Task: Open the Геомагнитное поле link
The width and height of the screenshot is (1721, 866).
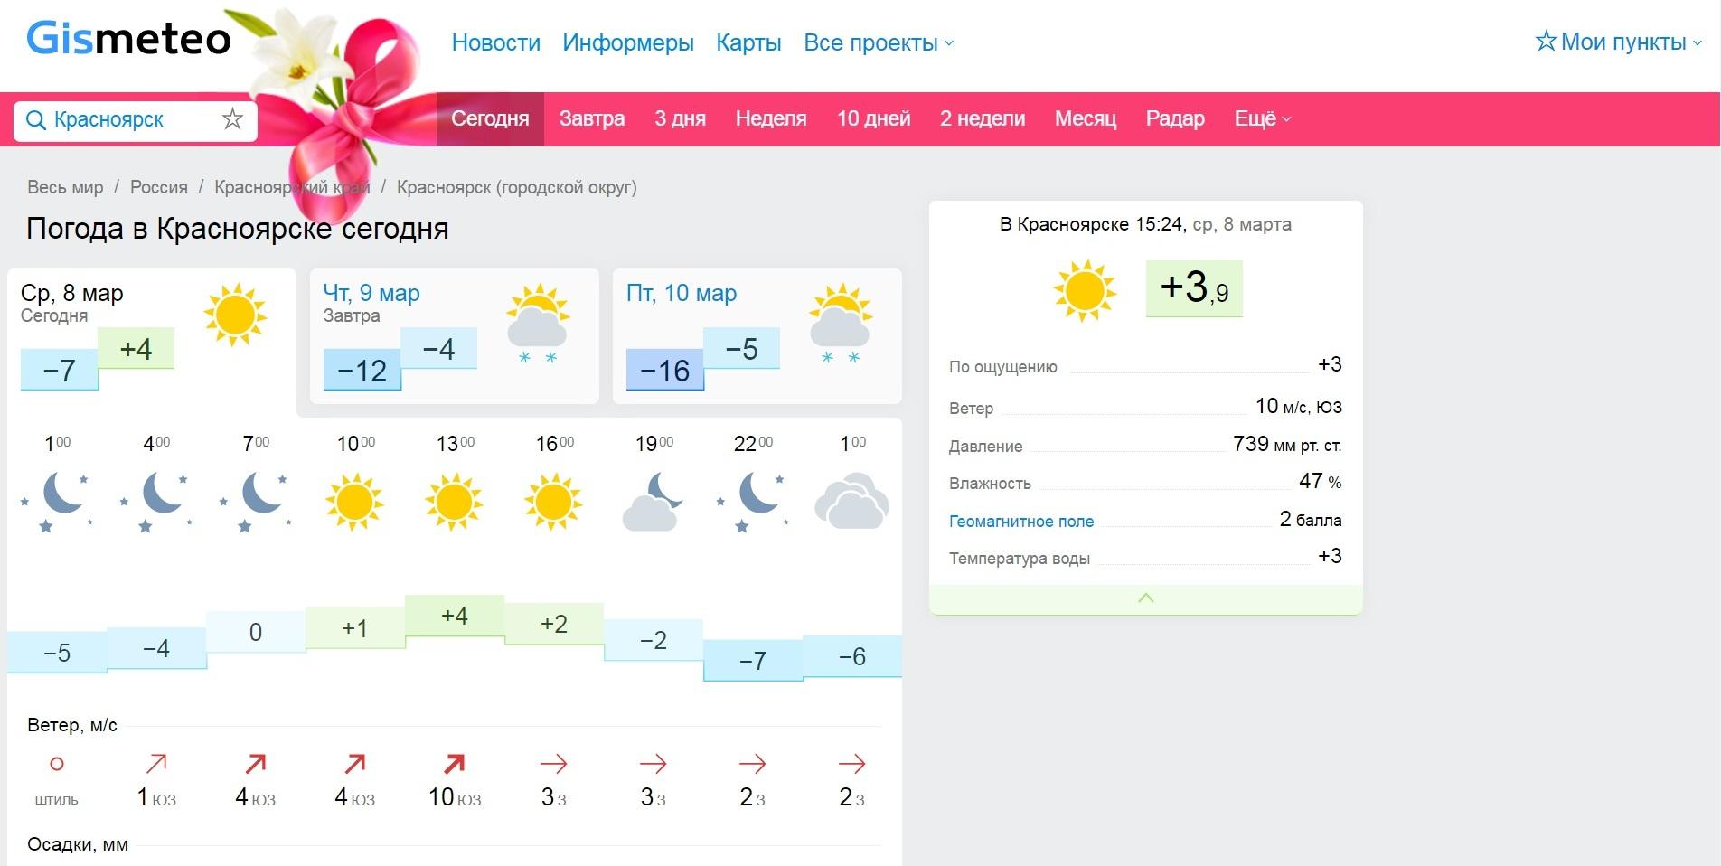Action: click(x=1020, y=522)
